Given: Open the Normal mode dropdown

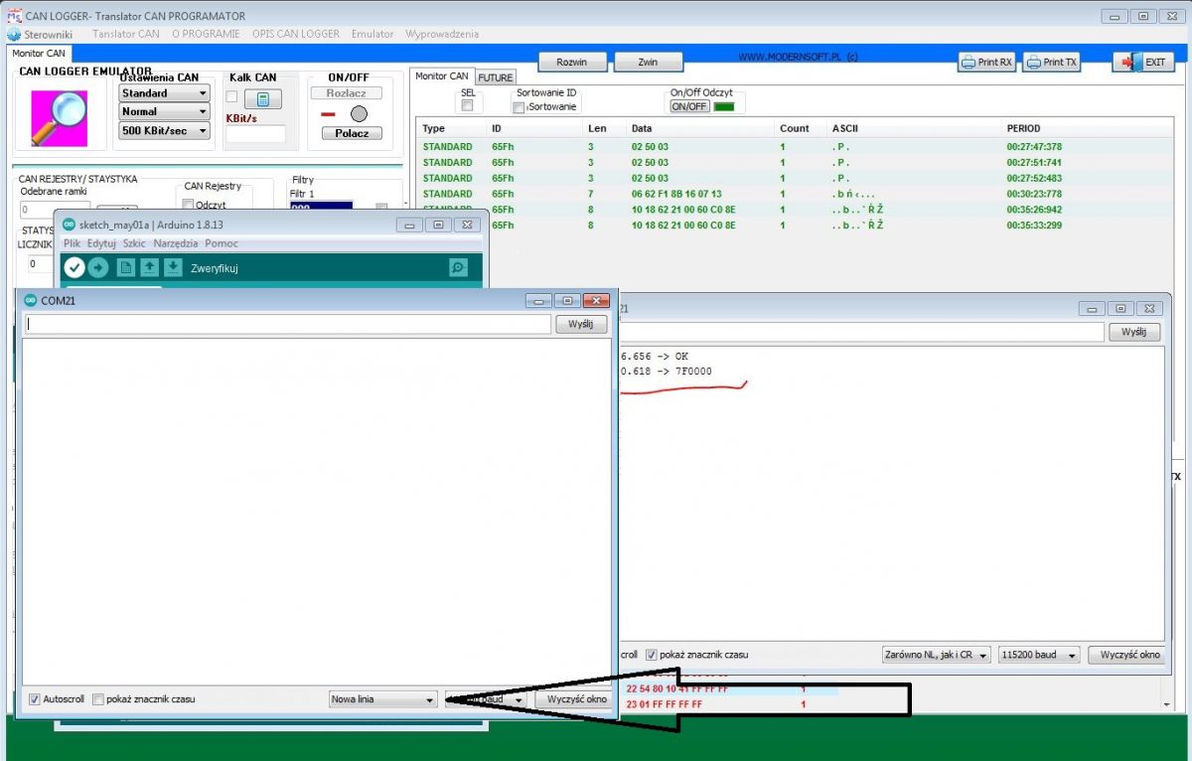Looking at the screenshot, I should [165, 112].
